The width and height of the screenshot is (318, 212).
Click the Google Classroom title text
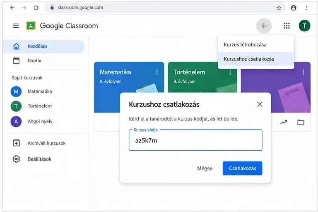pos(69,26)
